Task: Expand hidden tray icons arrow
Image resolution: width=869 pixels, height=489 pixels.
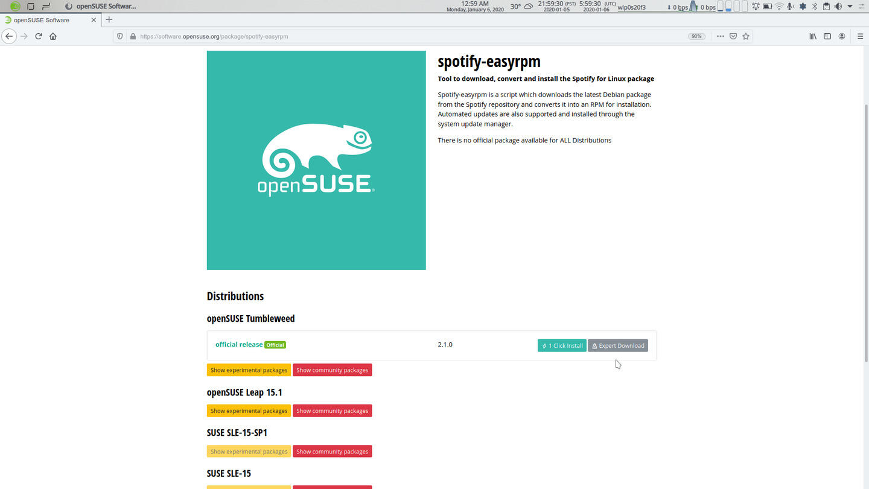Action: tap(850, 6)
